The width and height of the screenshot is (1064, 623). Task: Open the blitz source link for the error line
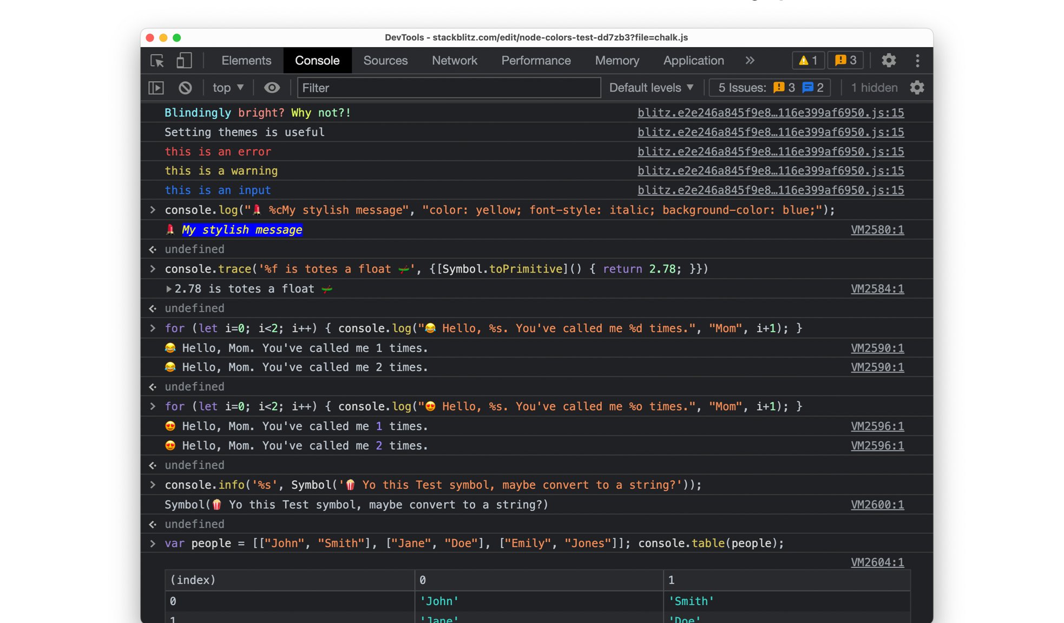[770, 151]
